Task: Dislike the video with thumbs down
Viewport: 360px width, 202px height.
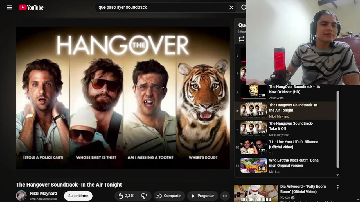Action: point(144,196)
